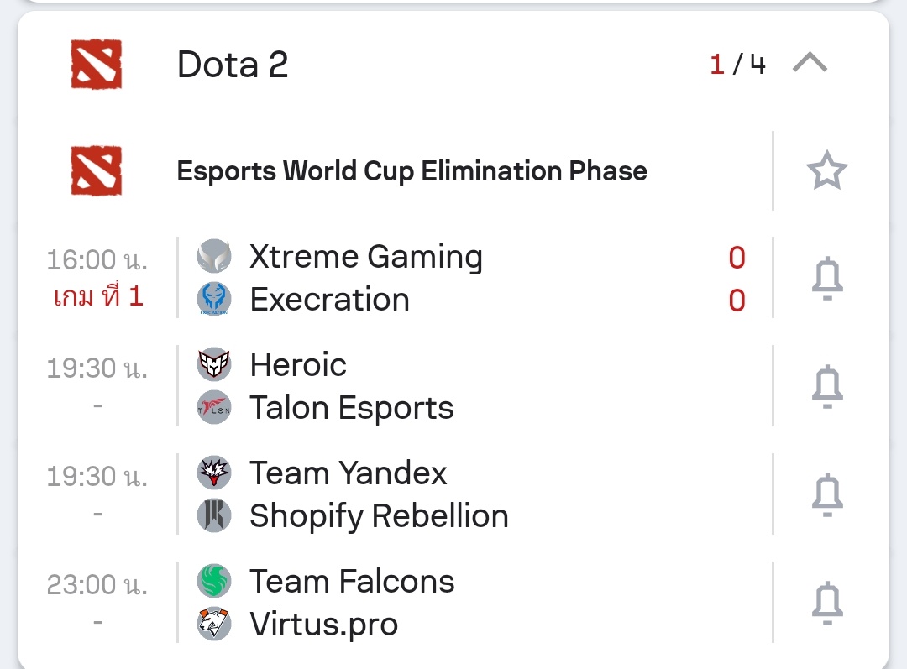This screenshot has height=669, width=907.
Task: Enable bell alert for Team Yandex match
Action: click(827, 494)
